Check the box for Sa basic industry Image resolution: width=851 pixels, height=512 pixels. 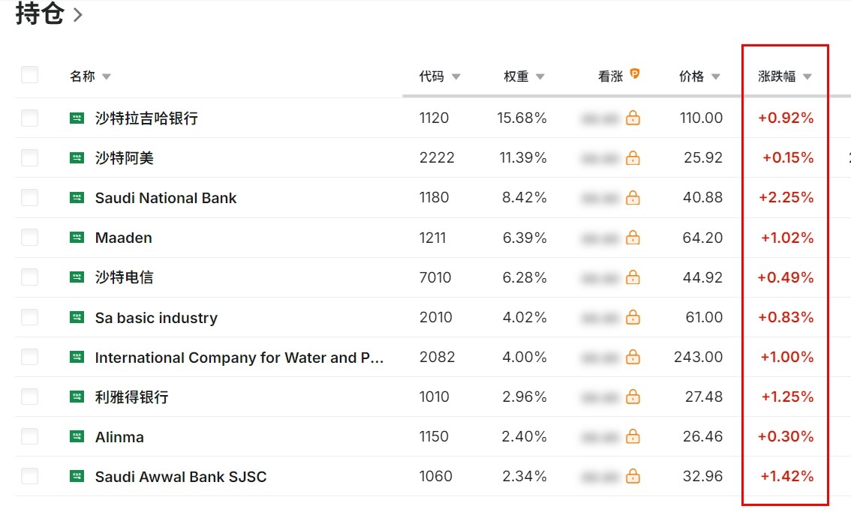tap(29, 317)
